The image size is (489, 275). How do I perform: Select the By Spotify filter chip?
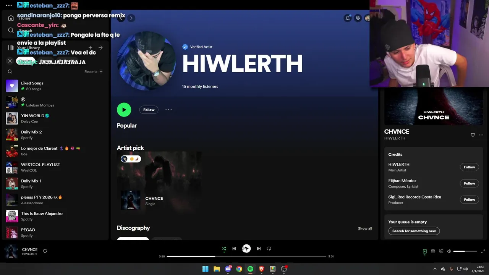coord(68,61)
